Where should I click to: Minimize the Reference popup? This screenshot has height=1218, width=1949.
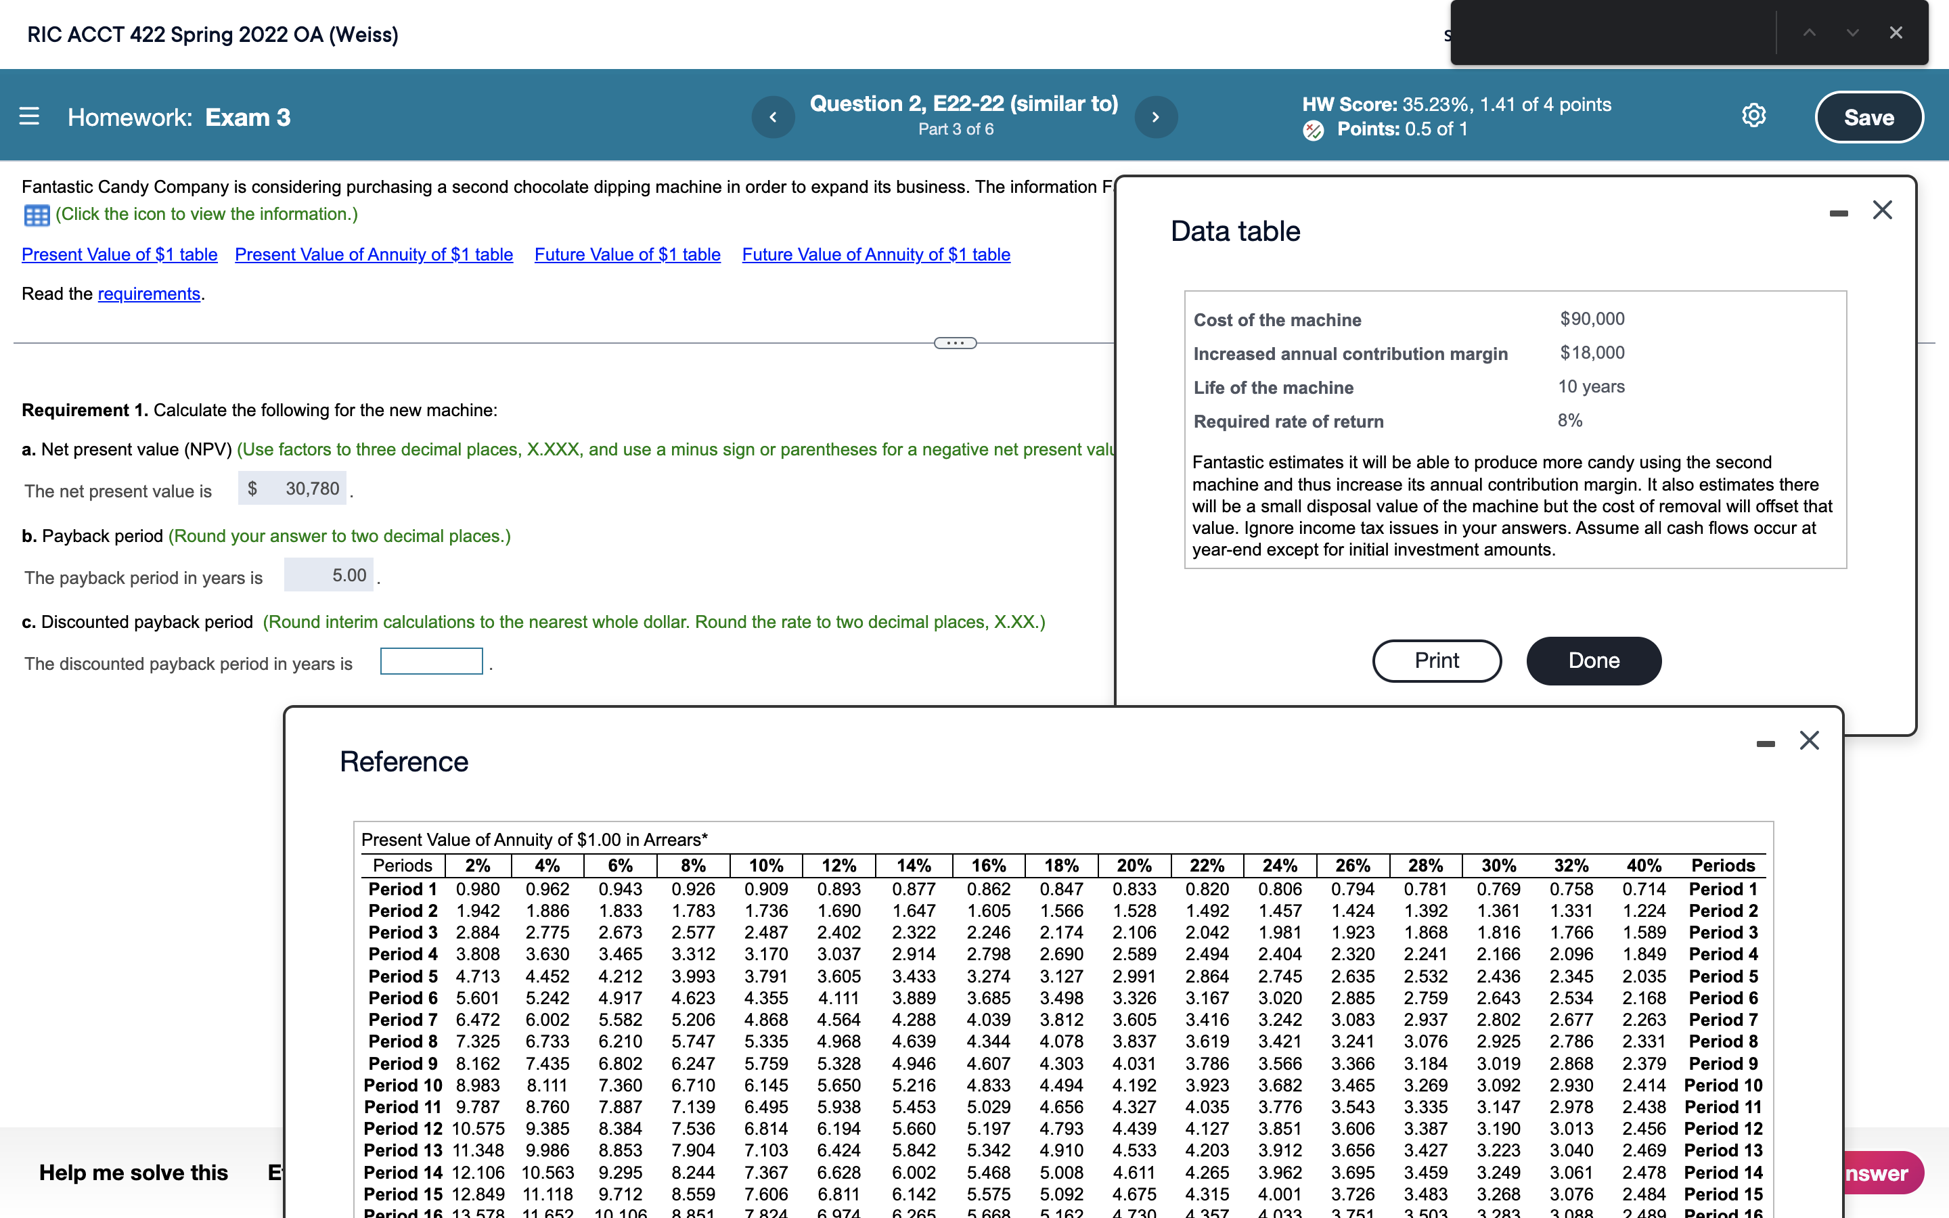click(x=1766, y=744)
